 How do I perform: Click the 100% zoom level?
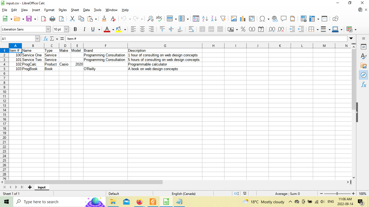pos(363,194)
